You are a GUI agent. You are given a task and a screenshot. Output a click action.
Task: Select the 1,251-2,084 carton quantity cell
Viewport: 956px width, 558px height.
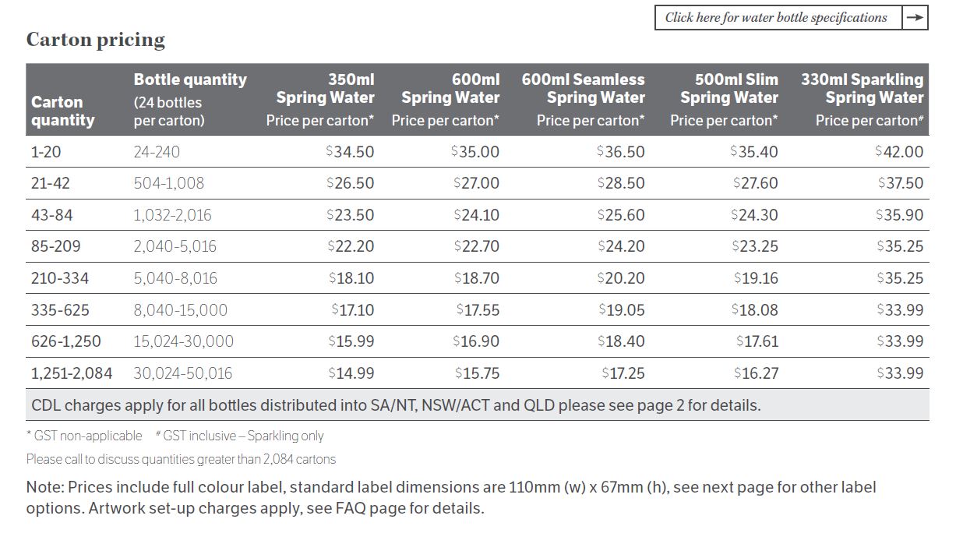pos(72,373)
